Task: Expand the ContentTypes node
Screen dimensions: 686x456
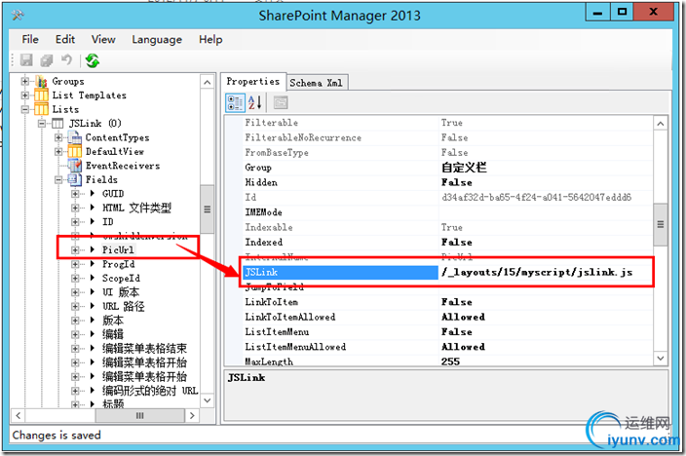Action: (58, 137)
